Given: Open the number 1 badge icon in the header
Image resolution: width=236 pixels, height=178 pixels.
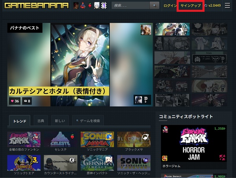Looking at the screenshot, I should pos(104,6).
